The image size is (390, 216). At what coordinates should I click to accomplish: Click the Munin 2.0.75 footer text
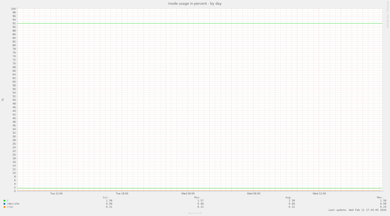(x=195, y=213)
